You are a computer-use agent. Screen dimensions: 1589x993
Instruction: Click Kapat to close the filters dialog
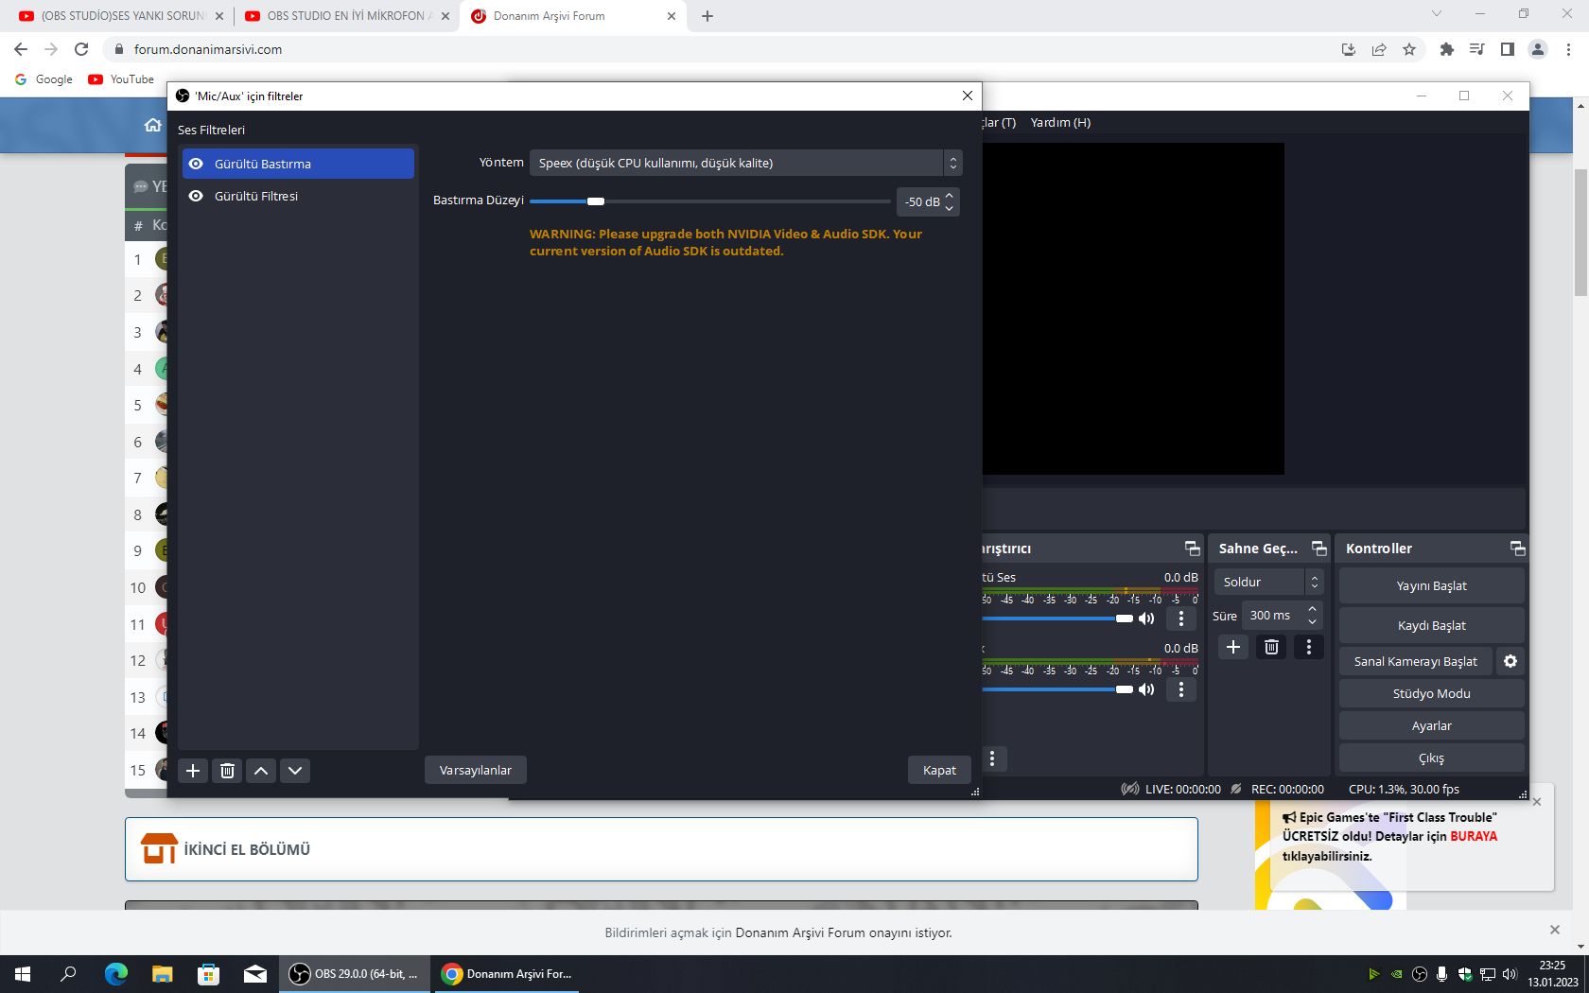click(939, 770)
